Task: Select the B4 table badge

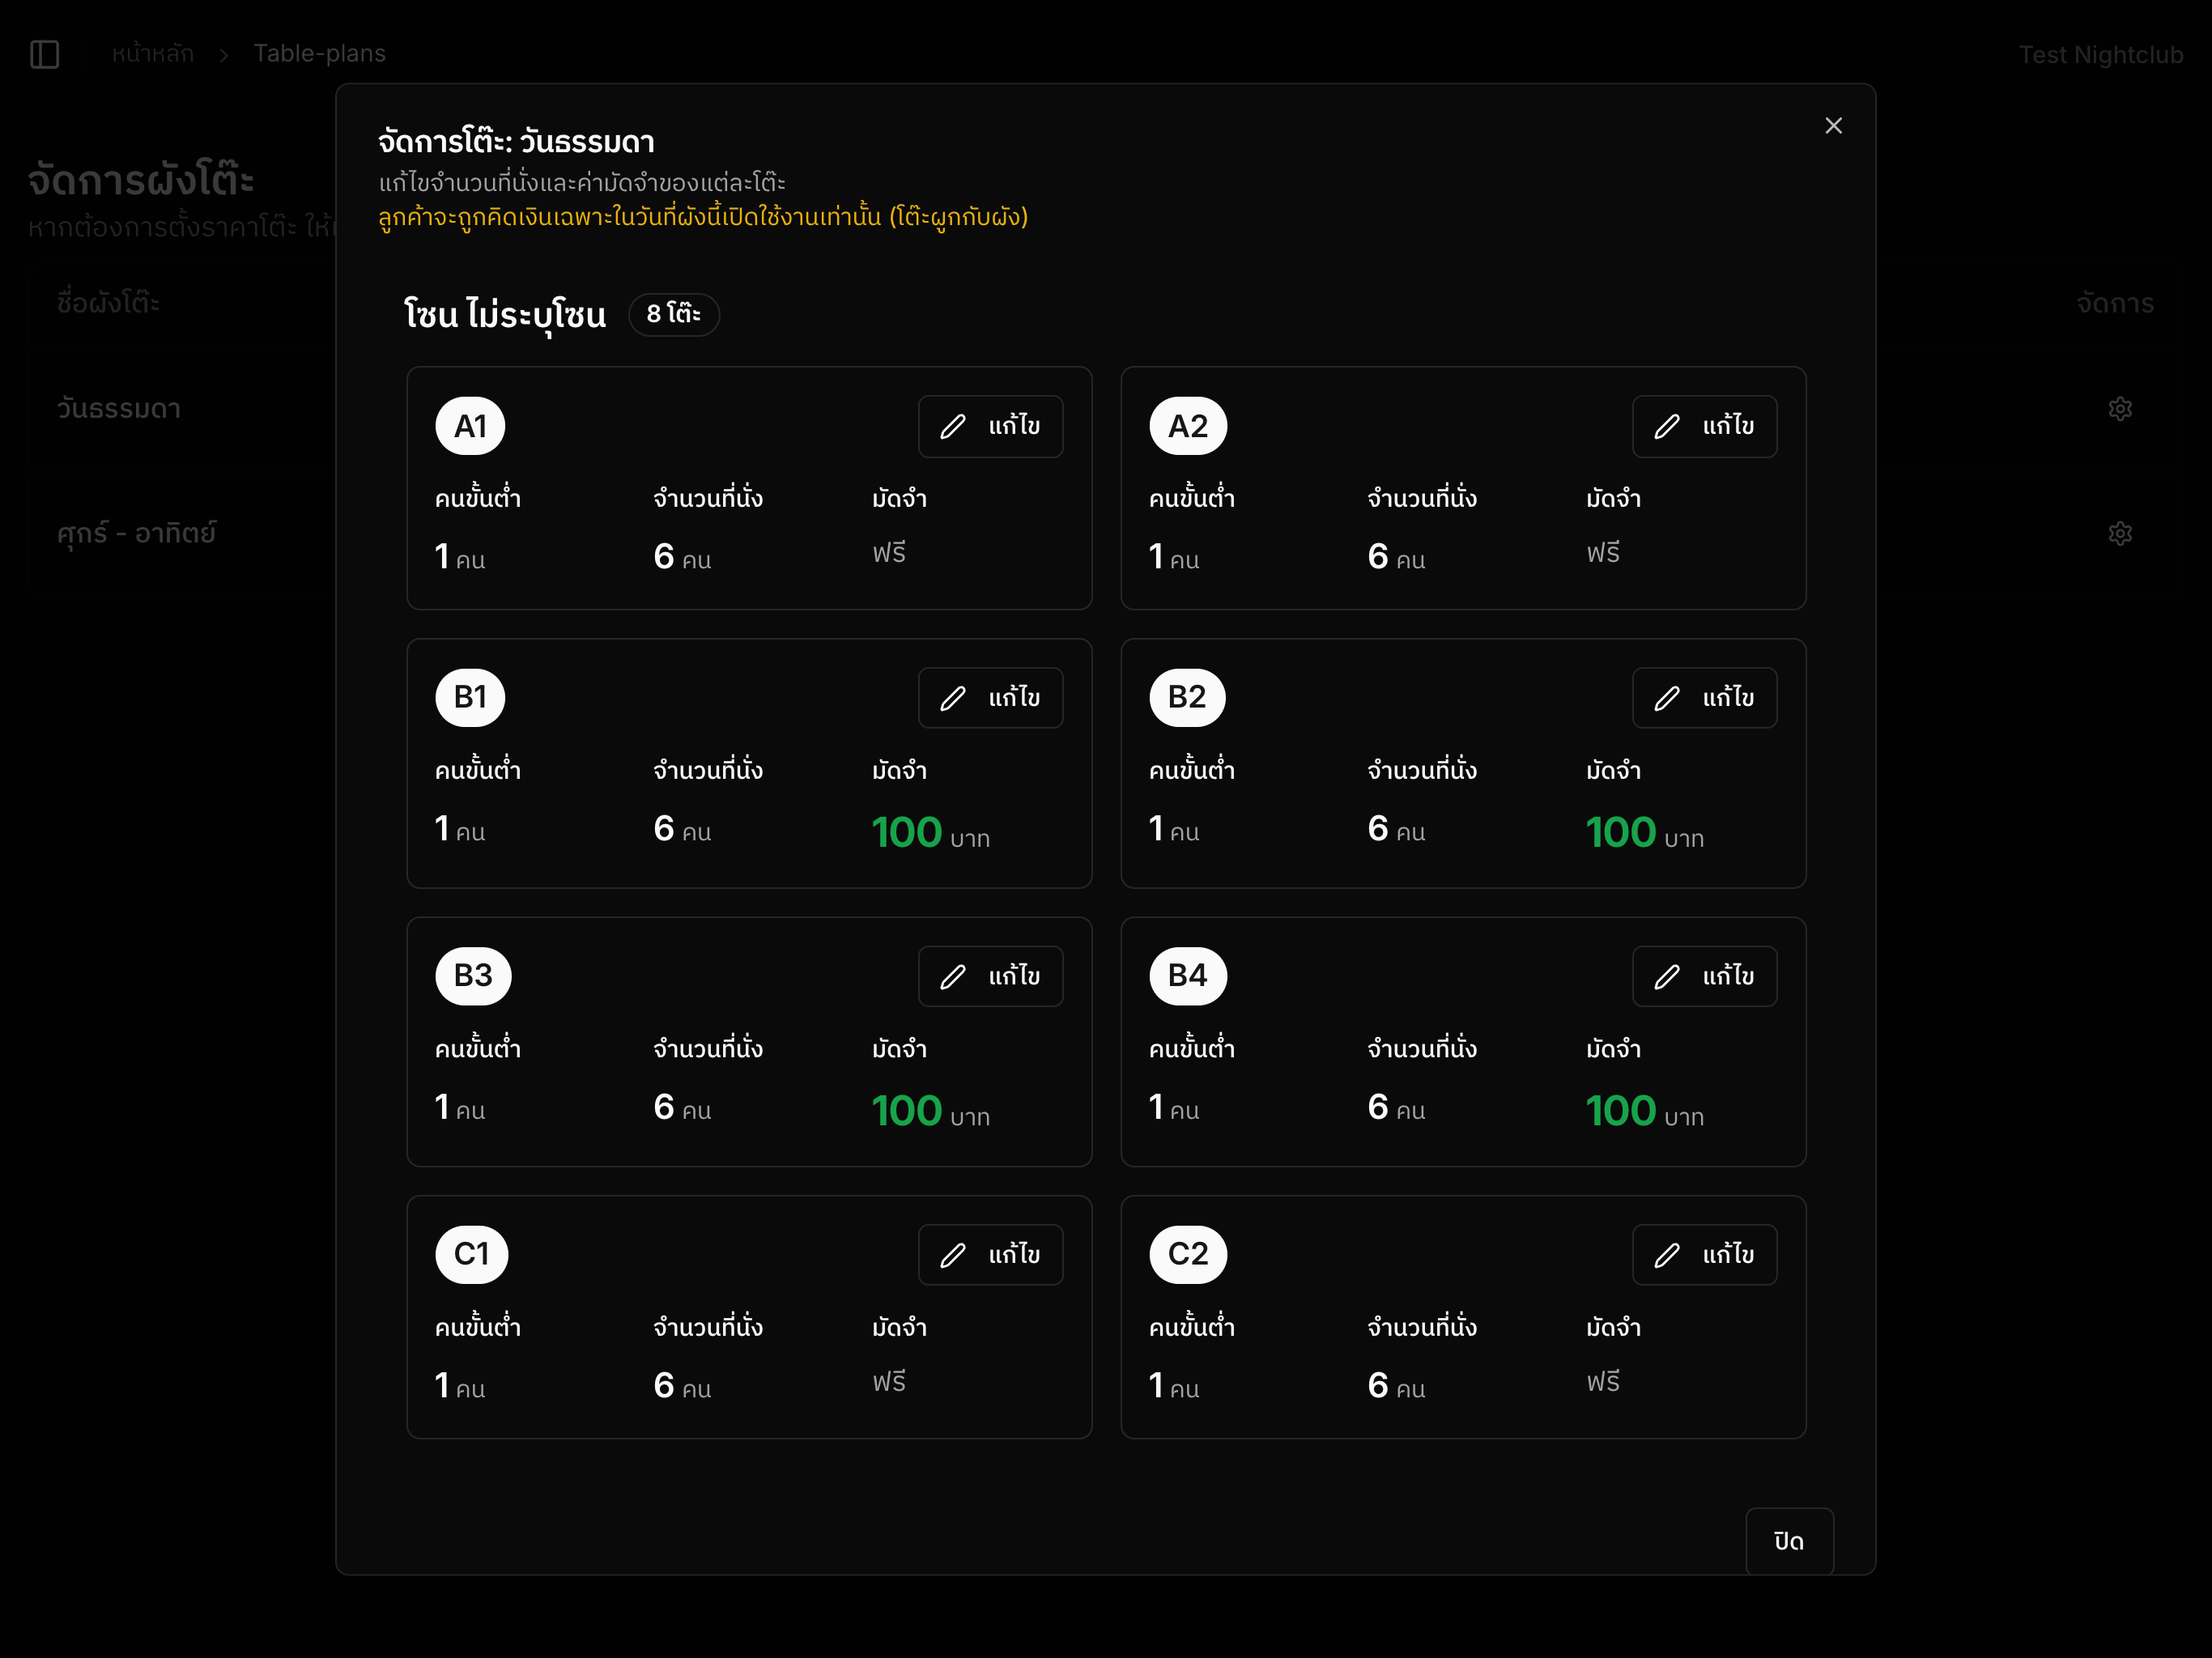Action: [1188, 976]
